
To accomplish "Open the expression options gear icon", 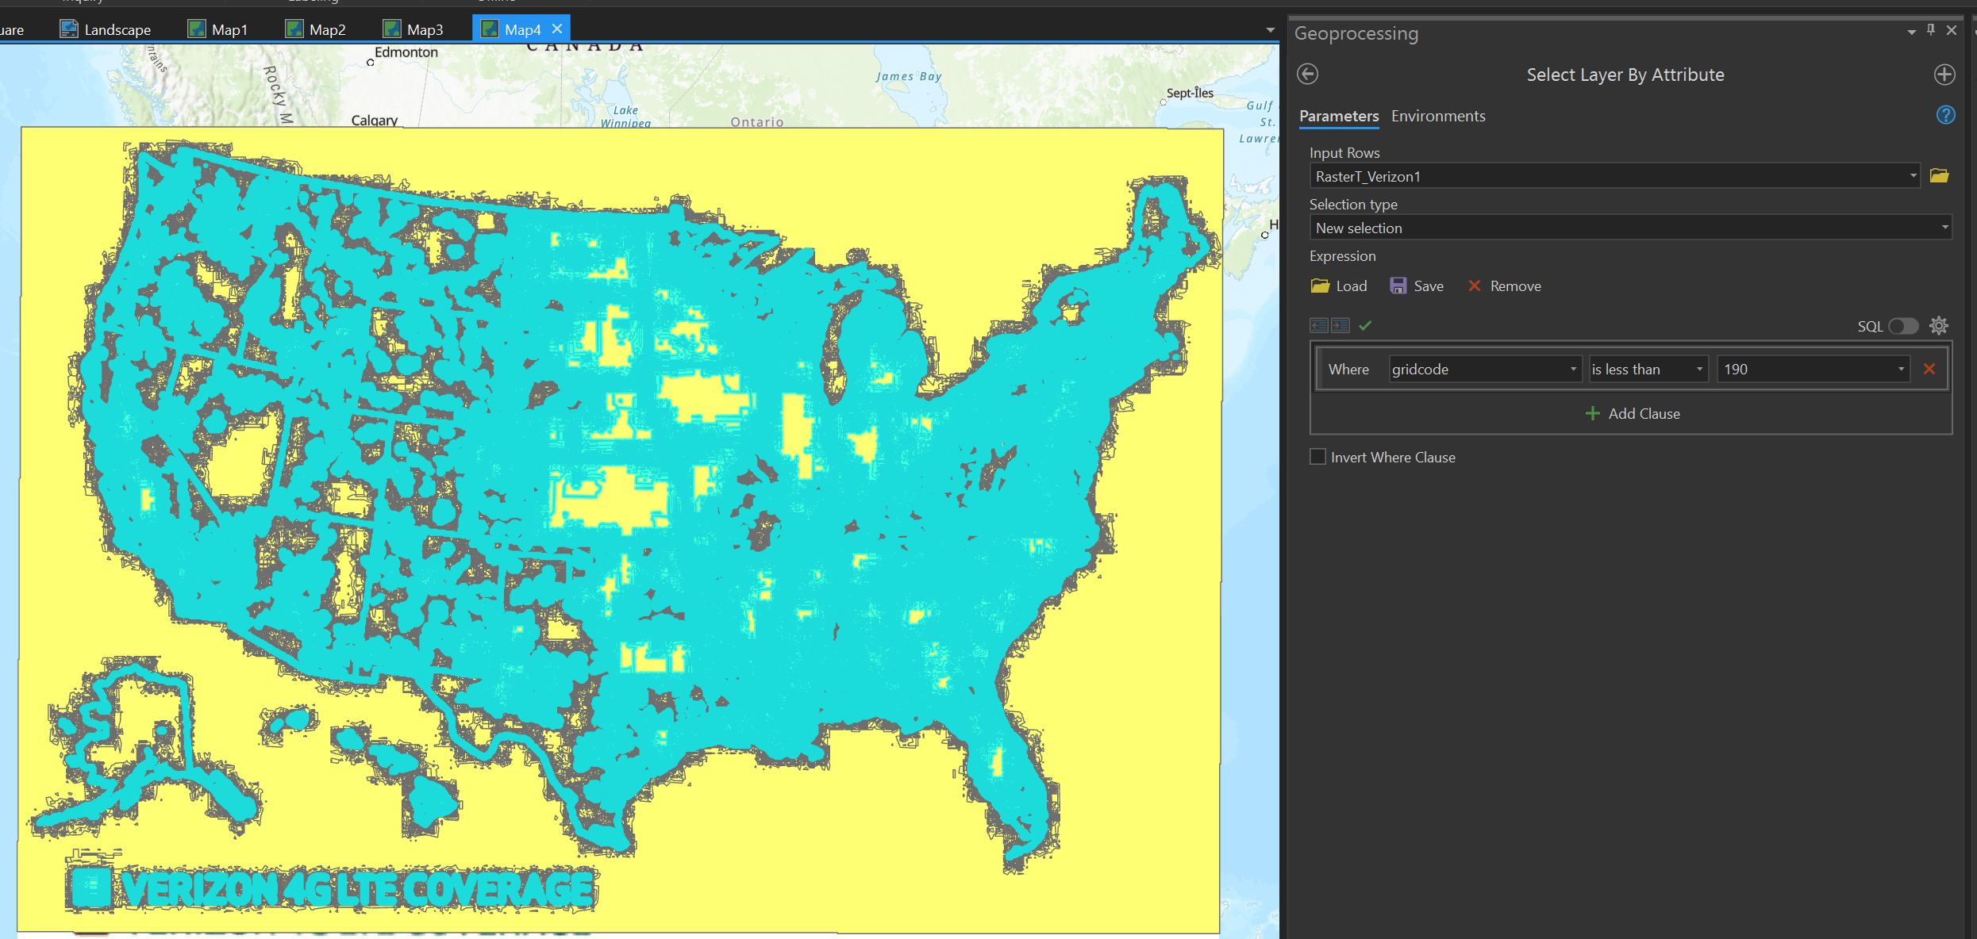I will click(1939, 325).
